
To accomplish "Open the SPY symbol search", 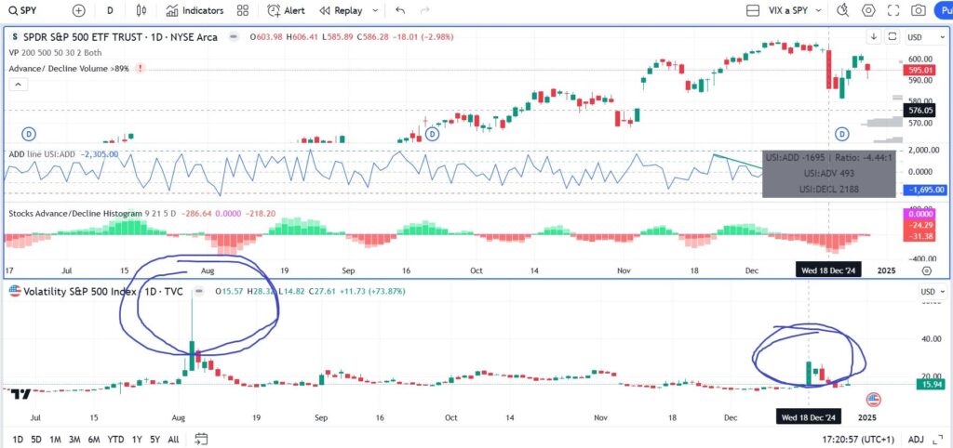I will click(21, 10).
